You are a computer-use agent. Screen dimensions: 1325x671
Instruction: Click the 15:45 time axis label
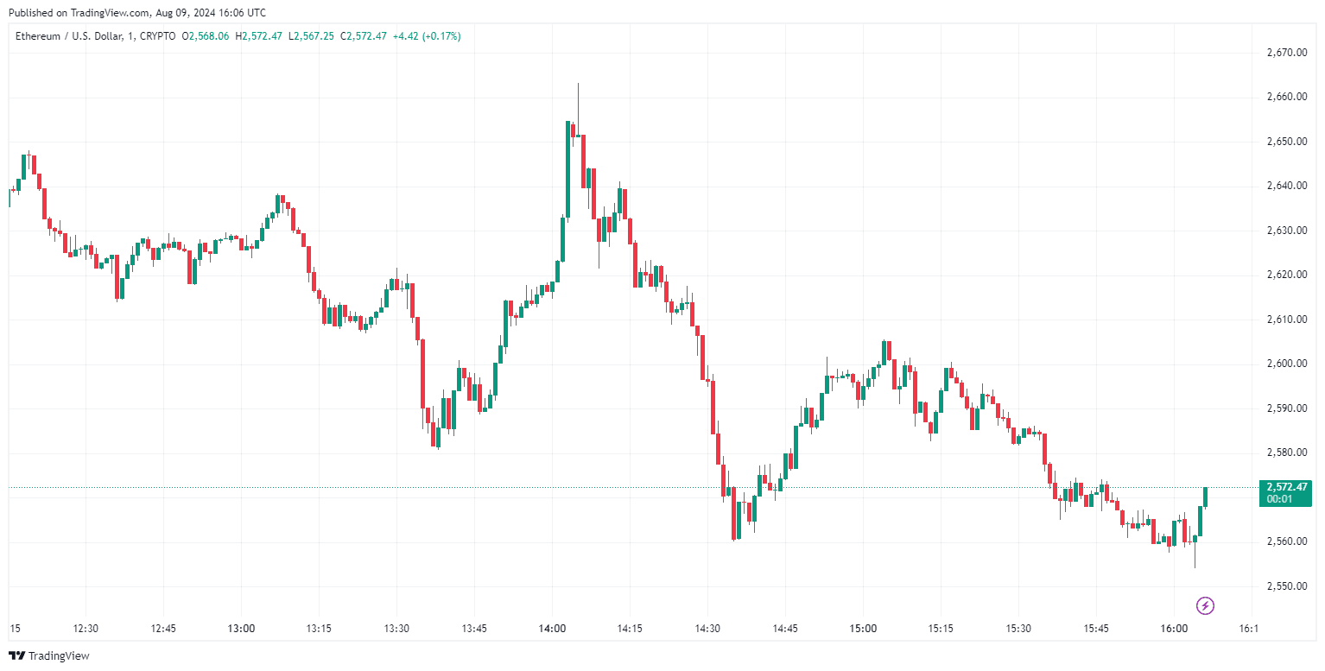(1096, 629)
